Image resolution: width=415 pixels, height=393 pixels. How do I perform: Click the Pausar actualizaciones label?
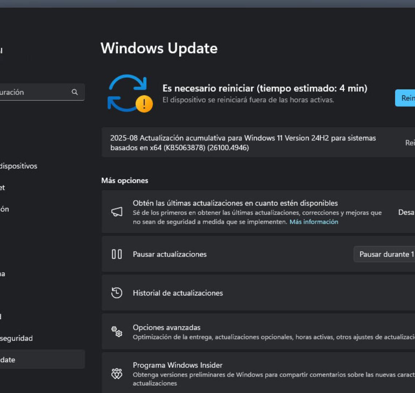(x=170, y=254)
